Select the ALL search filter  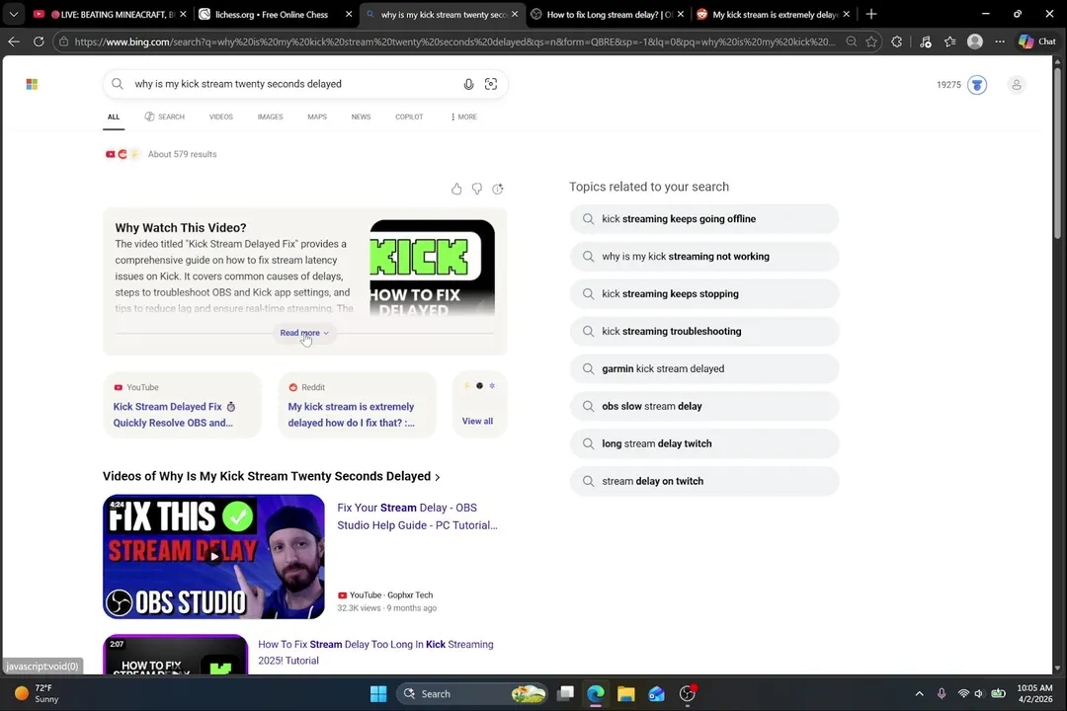coord(114,118)
